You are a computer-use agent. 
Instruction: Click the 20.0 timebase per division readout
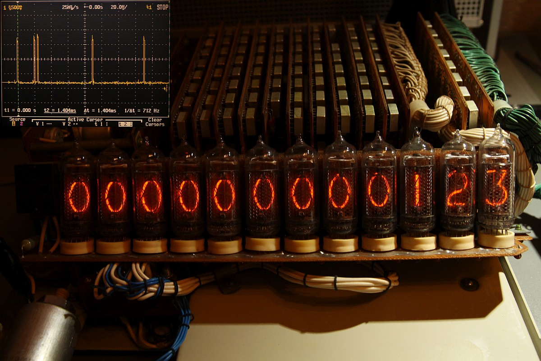pyautogui.click(x=119, y=8)
